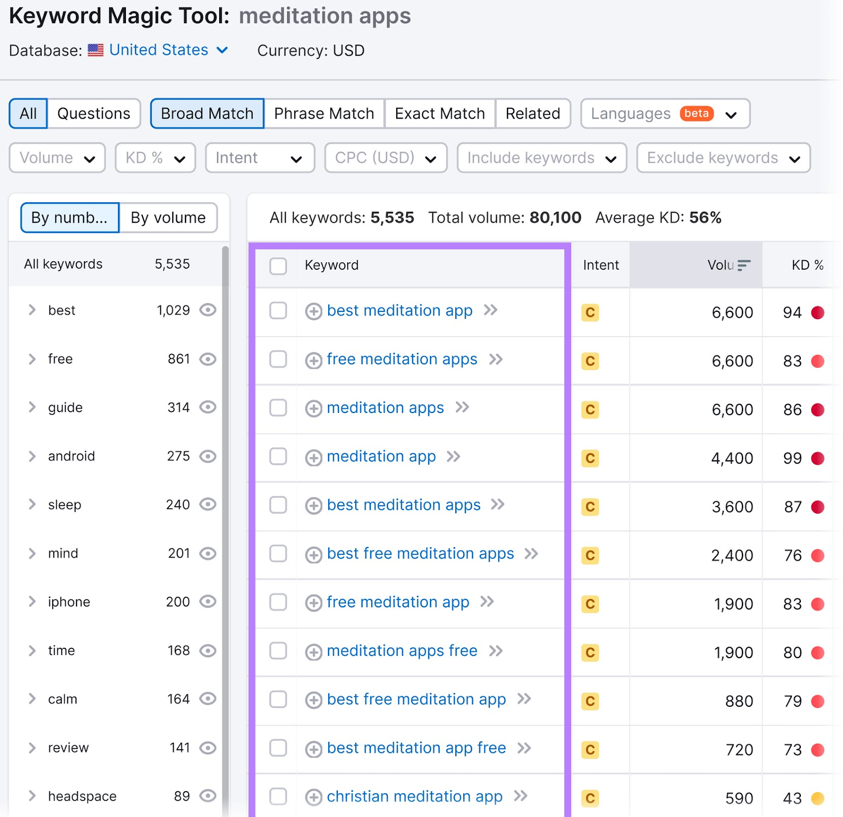This screenshot has height=817, width=843.
Task: Check the box for 'best free meditation apps'
Action: click(278, 554)
